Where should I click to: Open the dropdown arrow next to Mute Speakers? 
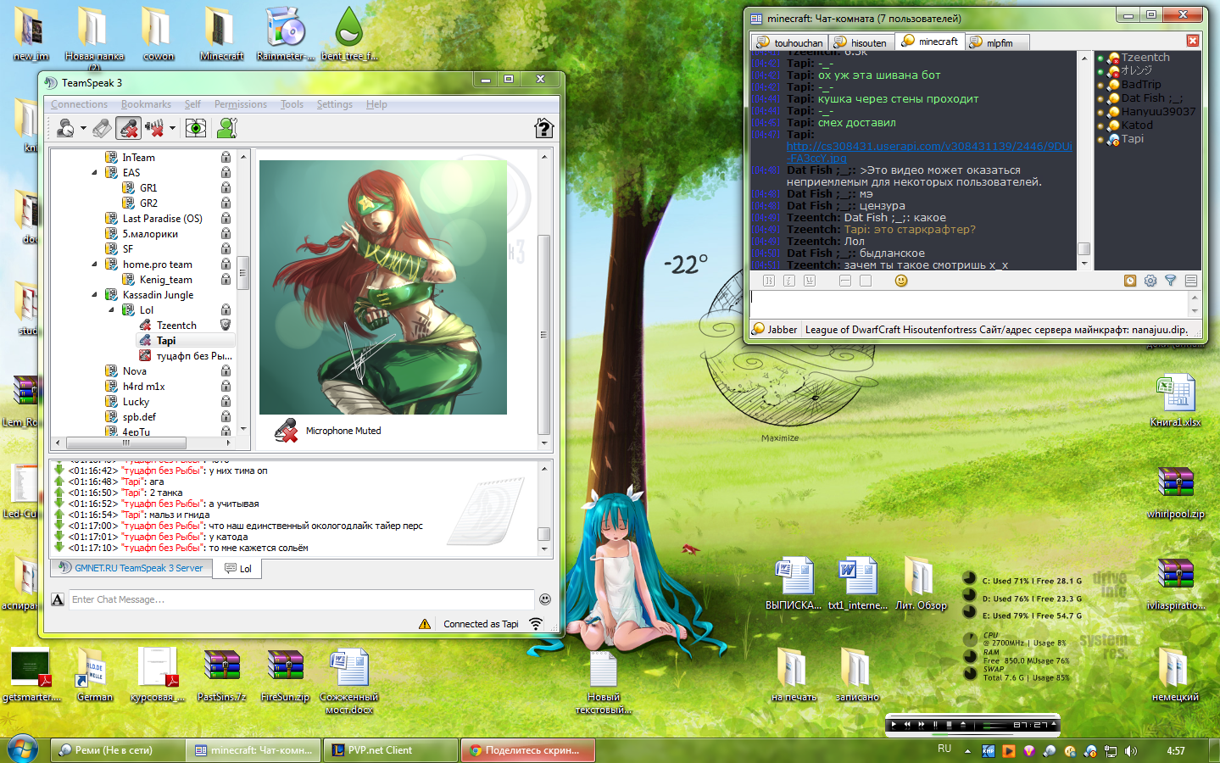tap(172, 129)
